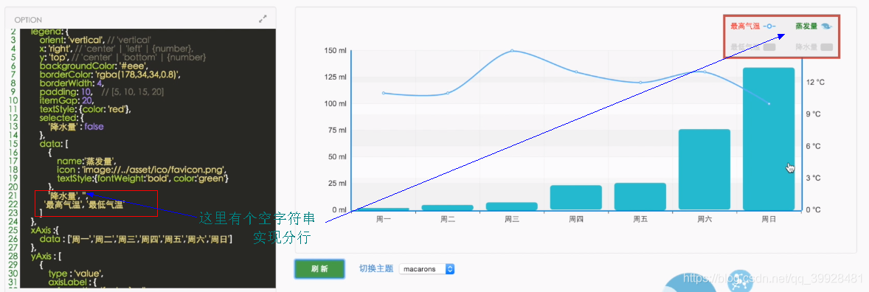869x292 pixels.
Task: Toggle the 最高气温 legend label text
Action: 745,26
